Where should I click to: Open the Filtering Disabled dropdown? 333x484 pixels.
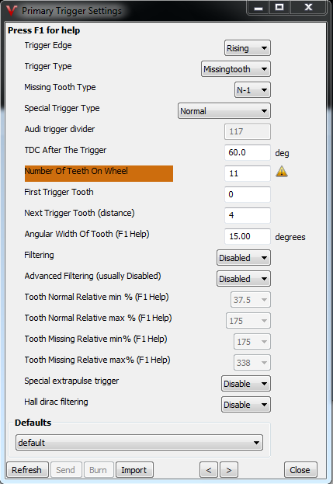(244, 258)
